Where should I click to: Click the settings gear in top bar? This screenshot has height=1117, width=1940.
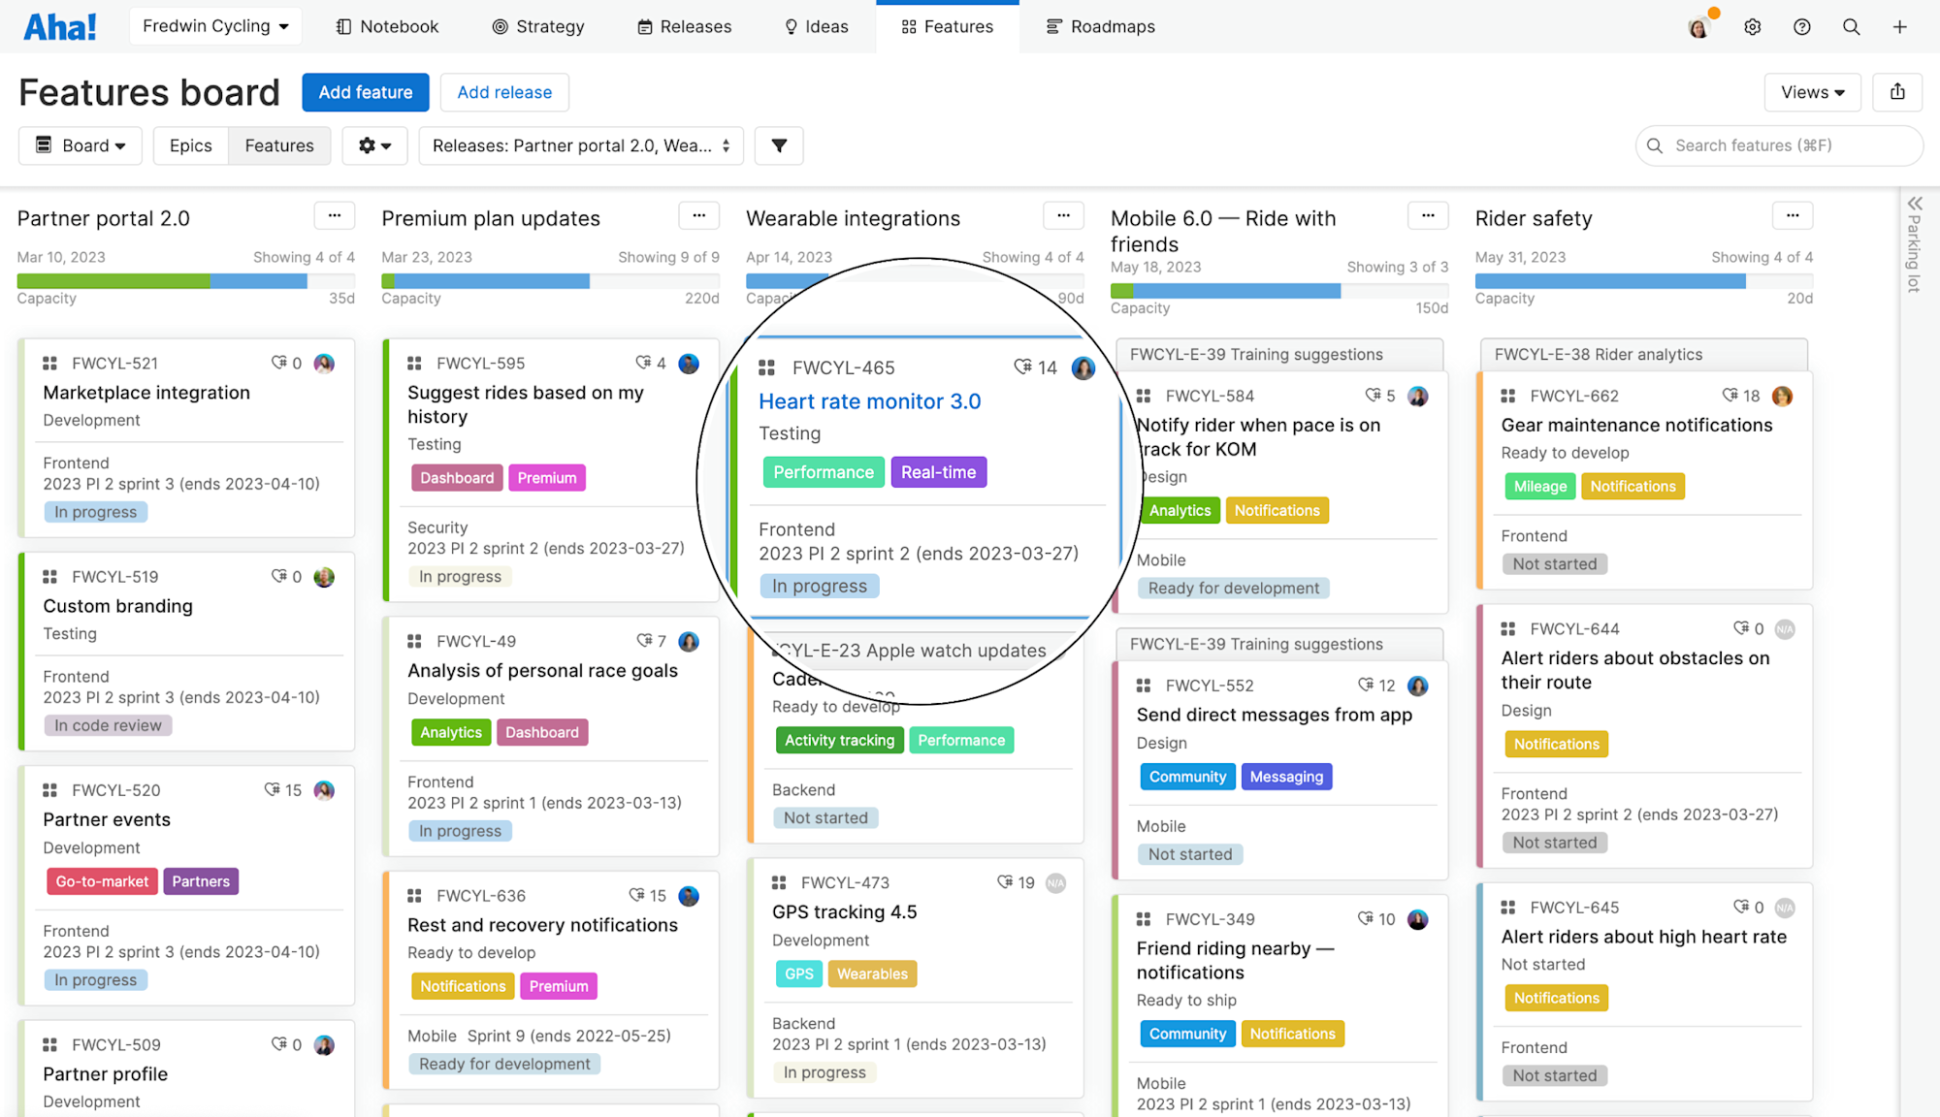pos(1752,27)
